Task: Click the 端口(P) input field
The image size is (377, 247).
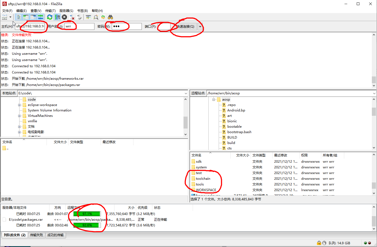Action: click(x=164, y=26)
